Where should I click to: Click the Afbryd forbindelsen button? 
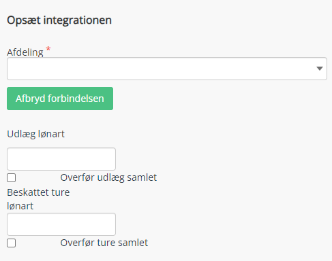[x=60, y=99]
